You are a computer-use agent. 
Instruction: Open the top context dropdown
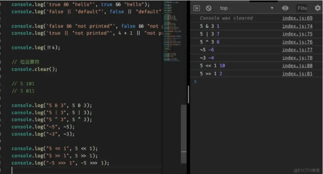pos(247,8)
